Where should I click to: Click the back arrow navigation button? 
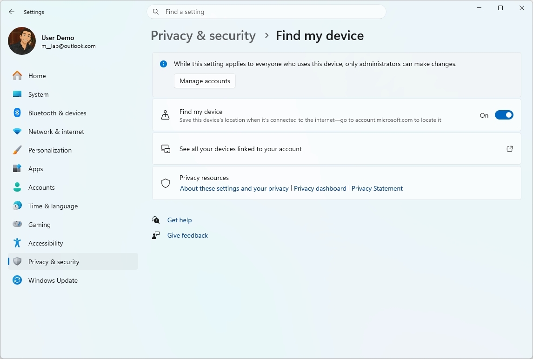[12, 12]
